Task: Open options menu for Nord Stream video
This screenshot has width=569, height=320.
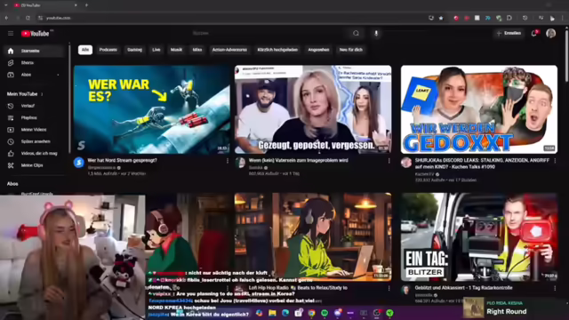Action: pyautogui.click(x=228, y=161)
